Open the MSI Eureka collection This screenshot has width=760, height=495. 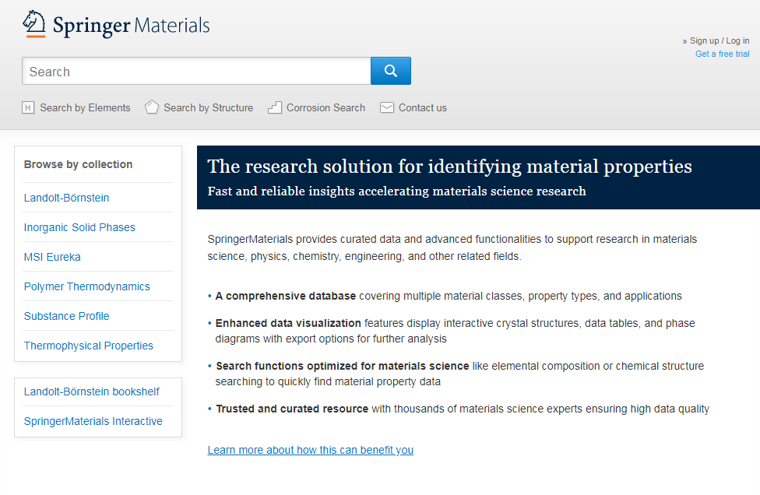pyautogui.click(x=52, y=257)
